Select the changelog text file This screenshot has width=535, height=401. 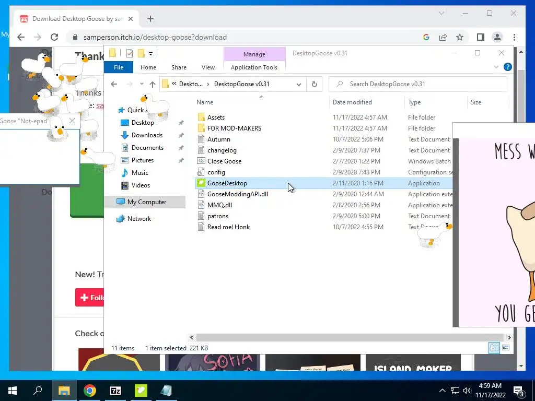(222, 150)
